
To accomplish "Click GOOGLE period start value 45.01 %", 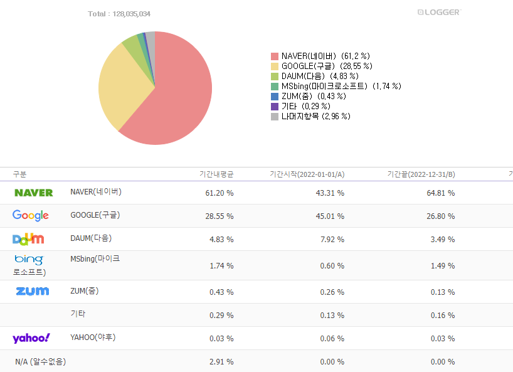I will 330,216.
